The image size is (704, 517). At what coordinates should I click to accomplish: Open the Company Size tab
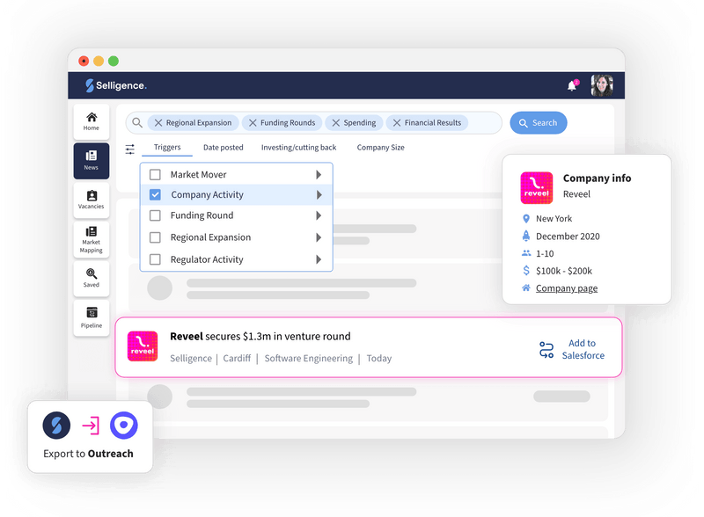tap(380, 148)
